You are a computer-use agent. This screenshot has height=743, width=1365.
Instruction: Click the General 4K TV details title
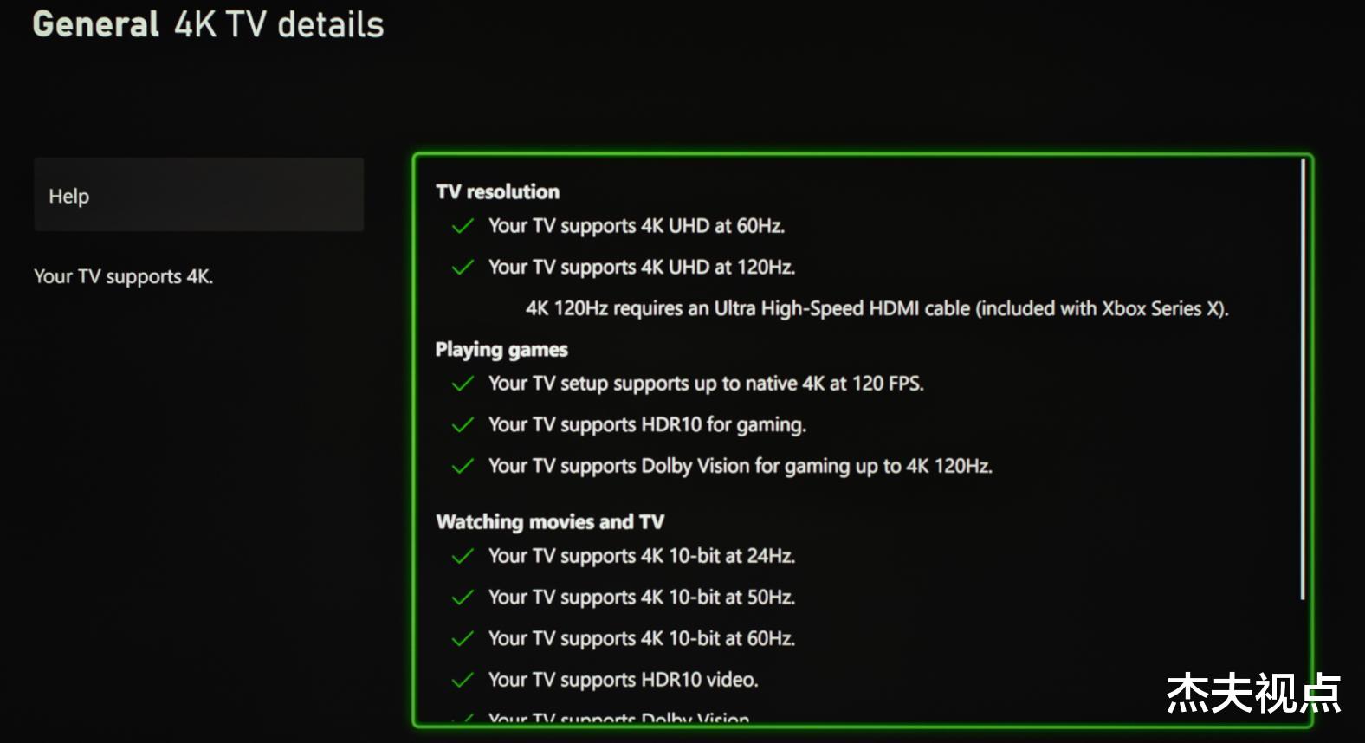[x=208, y=25]
